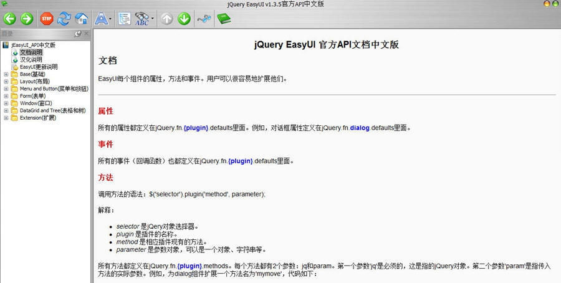Select the Extension(扩展) tree label

38,118
